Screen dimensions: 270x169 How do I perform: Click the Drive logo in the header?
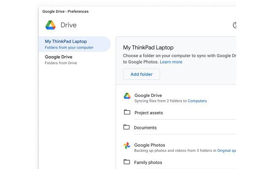51,25
